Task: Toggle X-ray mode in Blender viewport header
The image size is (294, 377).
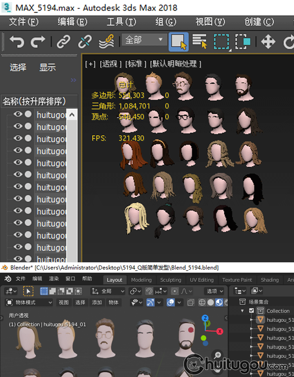Action: click(191, 302)
